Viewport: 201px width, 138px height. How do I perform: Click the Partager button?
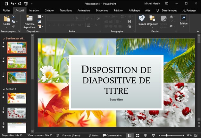point(189,10)
